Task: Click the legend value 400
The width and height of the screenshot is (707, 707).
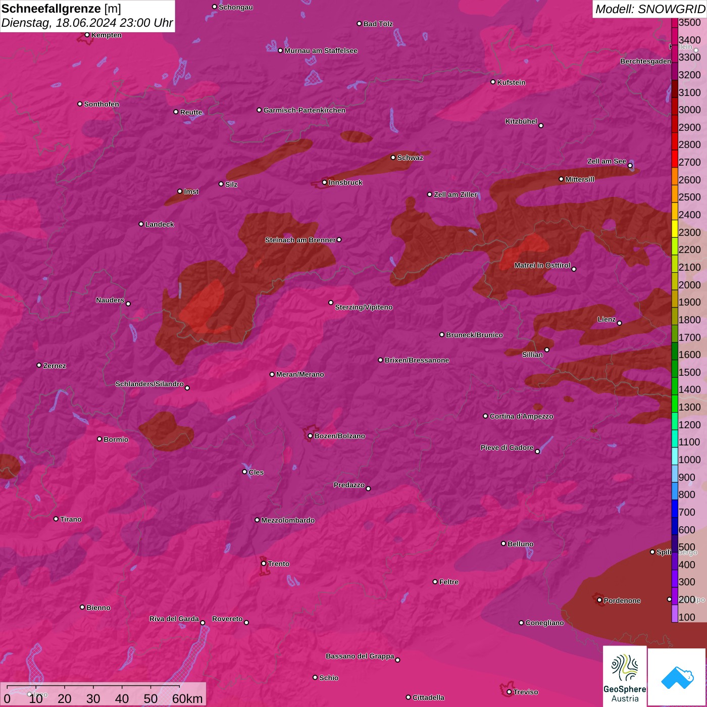Action: click(687, 565)
